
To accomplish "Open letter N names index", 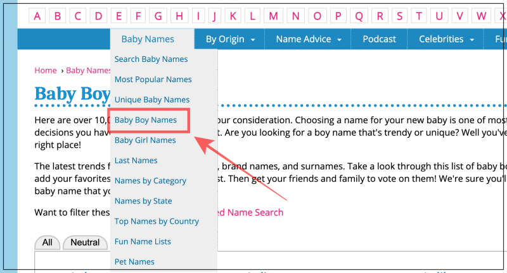I will pos(295,16).
